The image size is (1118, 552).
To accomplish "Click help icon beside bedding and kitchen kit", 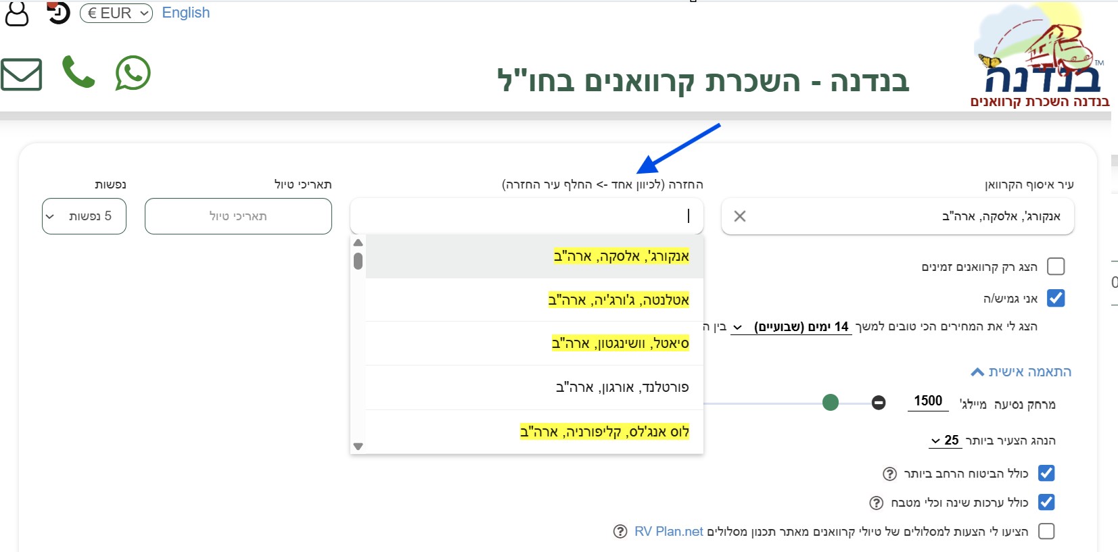I will point(877,503).
